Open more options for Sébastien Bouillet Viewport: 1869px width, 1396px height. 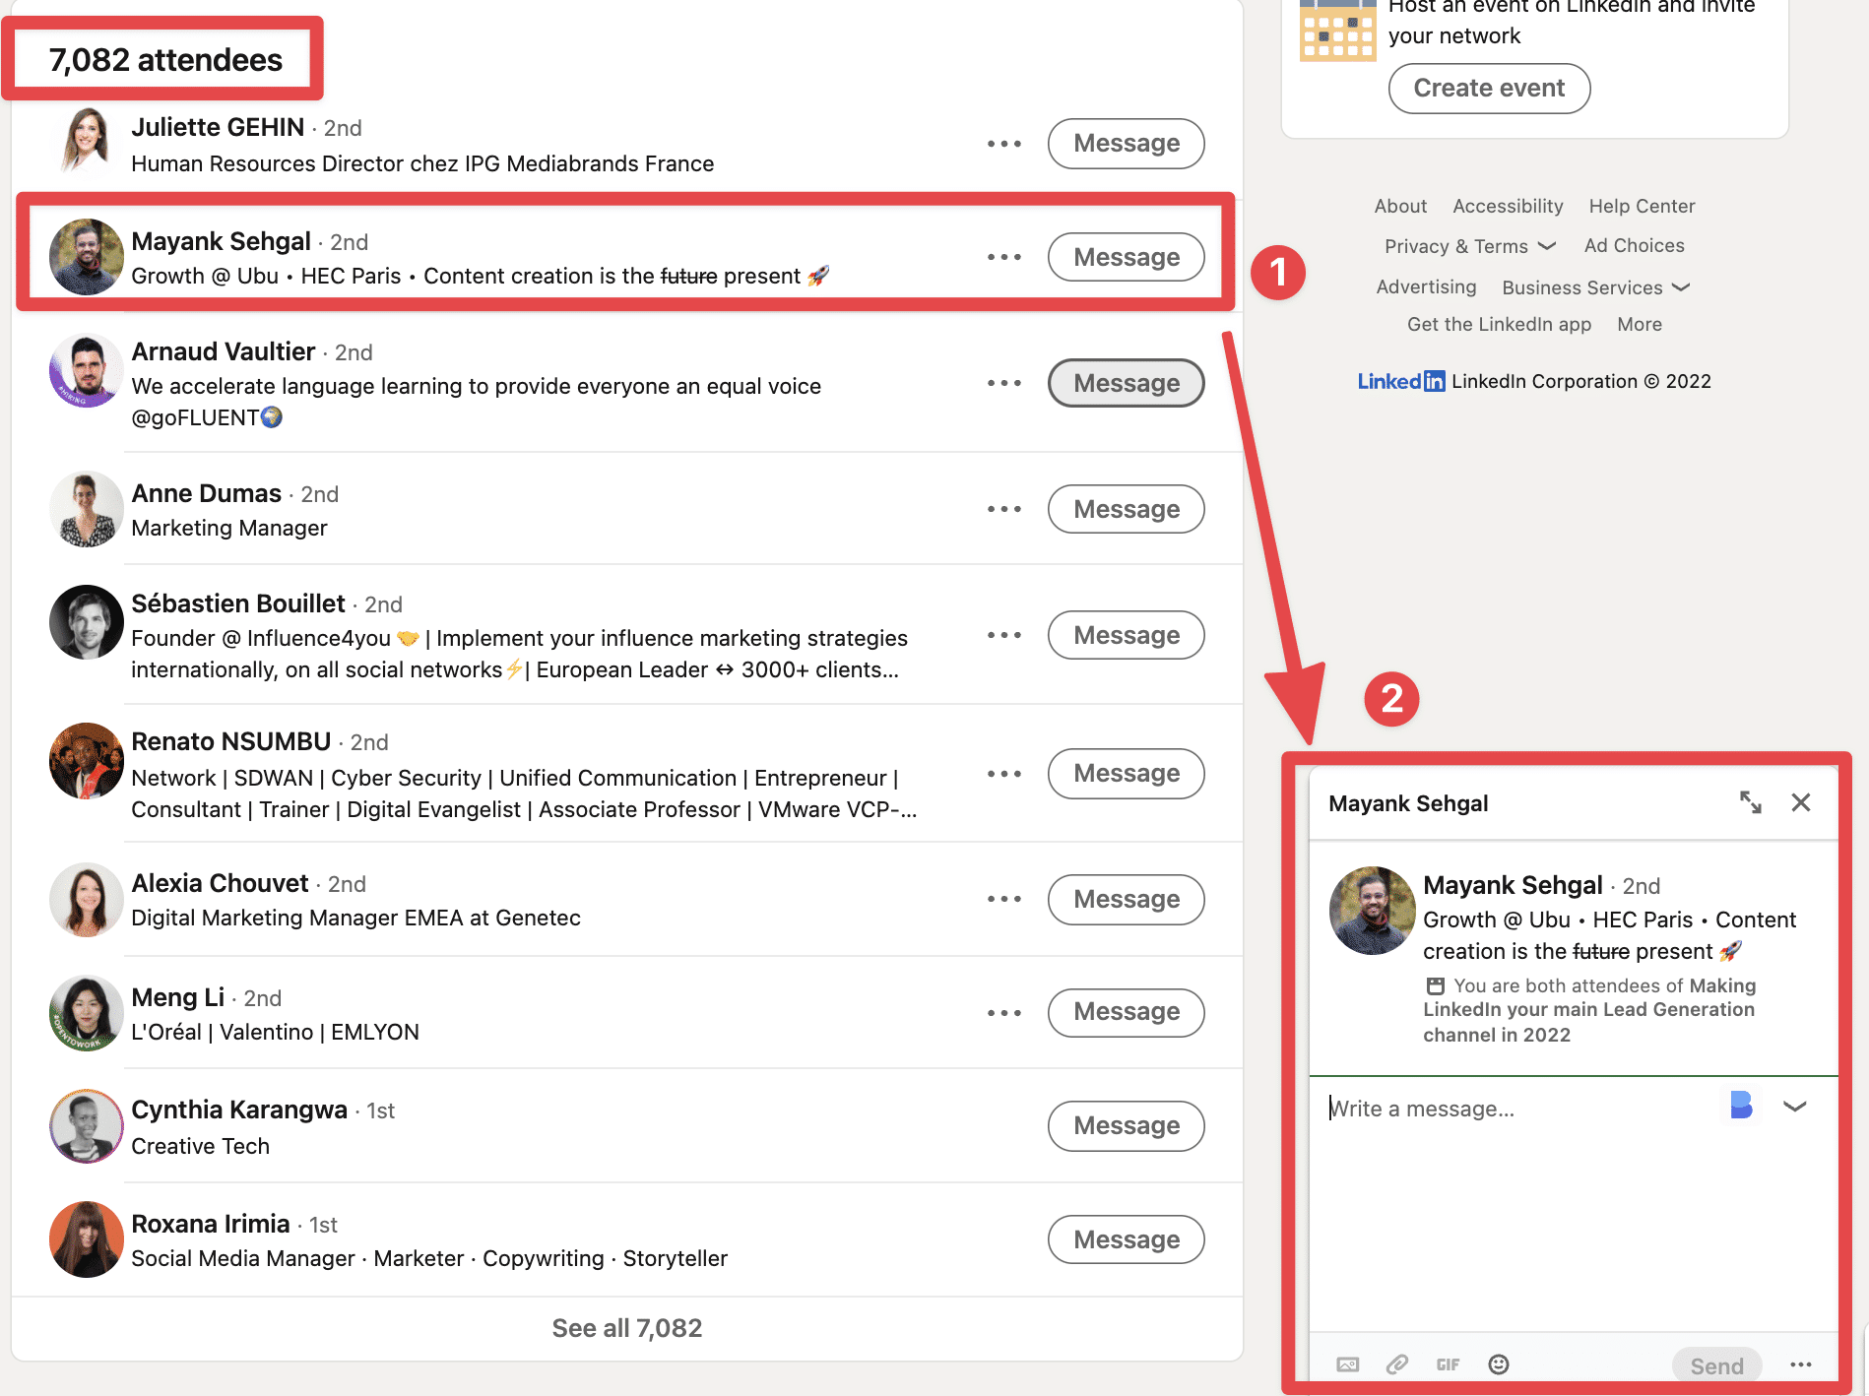click(1004, 635)
